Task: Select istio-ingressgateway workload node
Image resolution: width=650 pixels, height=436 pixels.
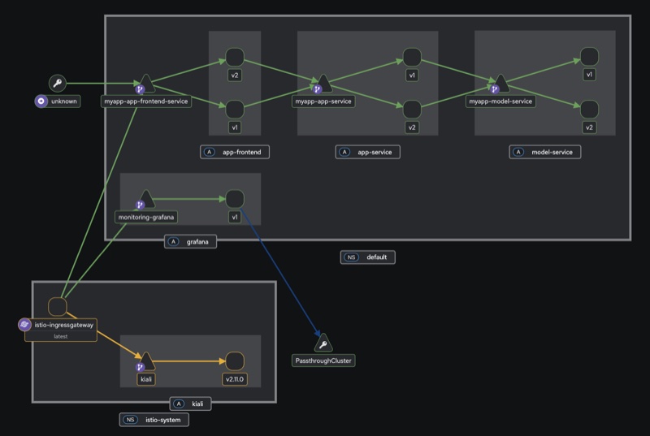Action: click(x=57, y=306)
